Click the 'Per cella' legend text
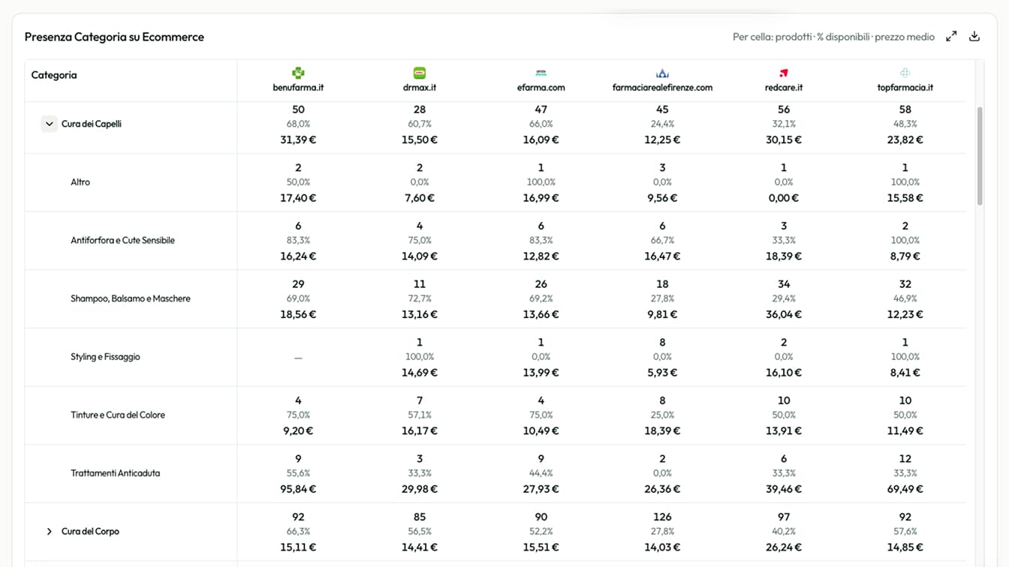The image size is (1009, 567). (833, 37)
